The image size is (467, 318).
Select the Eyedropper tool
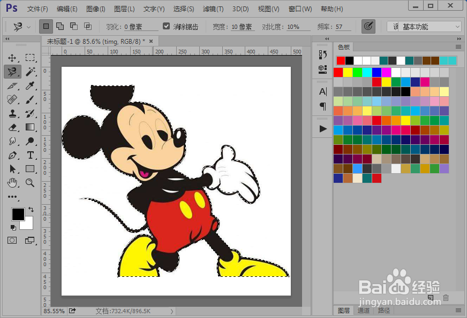click(x=30, y=86)
